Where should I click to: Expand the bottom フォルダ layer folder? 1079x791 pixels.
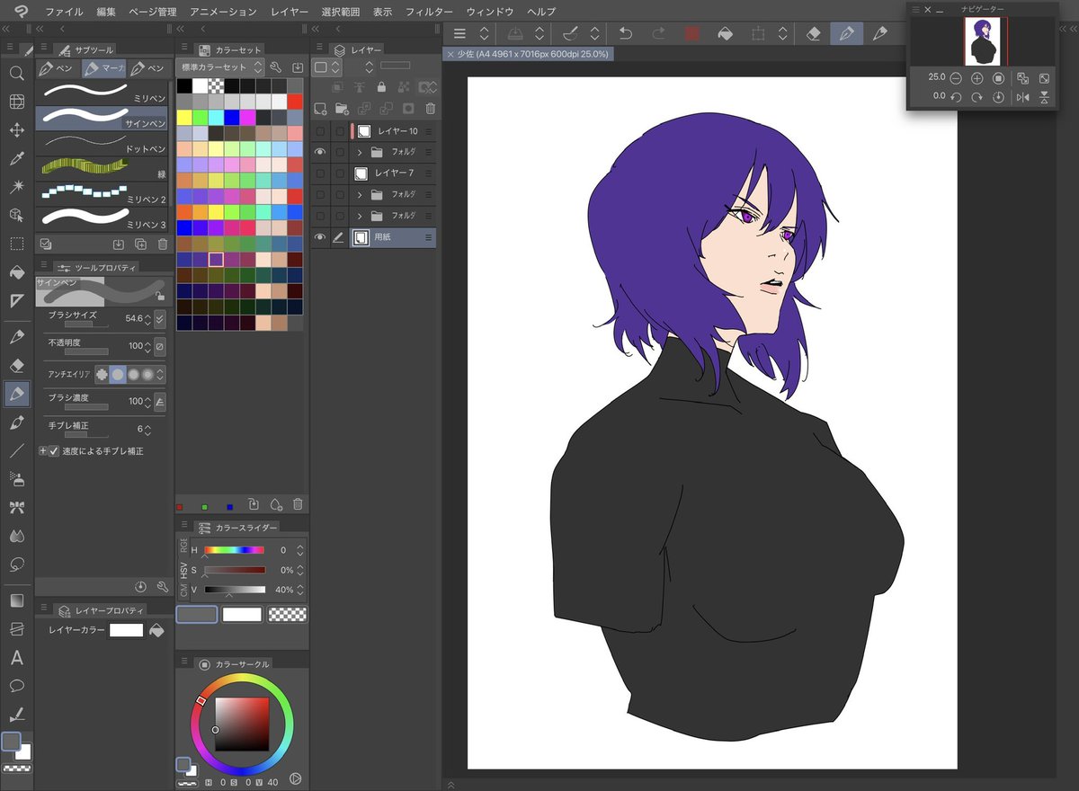[360, 216]
